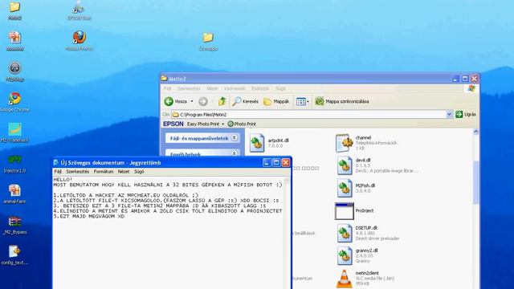Select _M2_Bypass archive desktop icon
This screenshot has width=514, height=289.
(14, 225)
